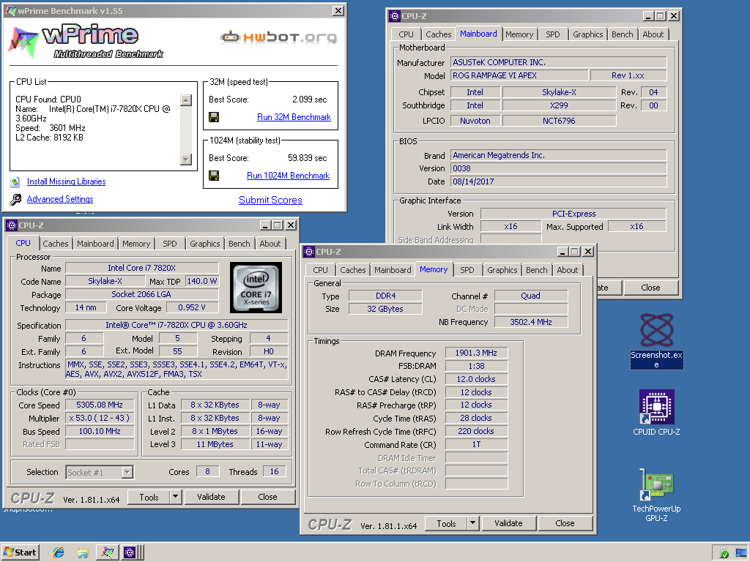This screenshot has width=750, height=562.
Task: Click Run 1024M Benchmark link
Action: click(x=288, y=176)
